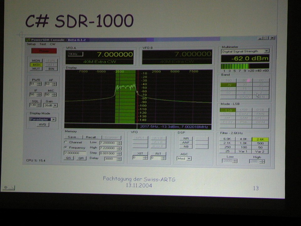Toggle the MUT mute button
301x226 pixels.
click(x=36, y=69)
